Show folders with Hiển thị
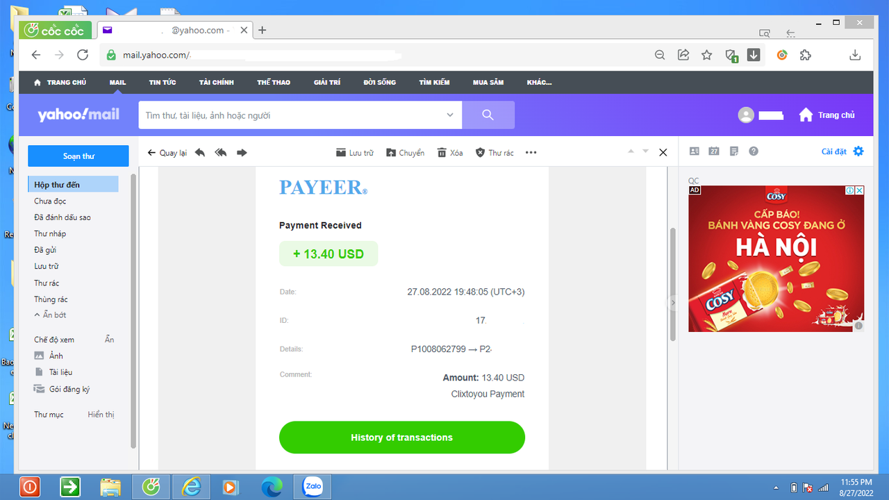 [101, 415]
